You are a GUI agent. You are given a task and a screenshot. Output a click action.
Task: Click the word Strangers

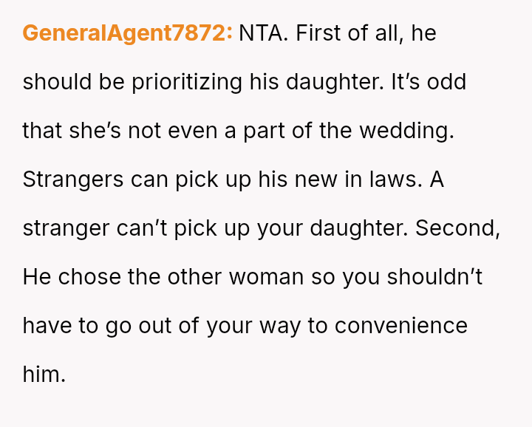click(73, 180)
